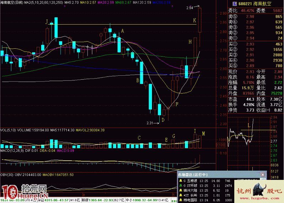Select stock title 600221 海南航空

pyautogui.click(x=255, y=4)
